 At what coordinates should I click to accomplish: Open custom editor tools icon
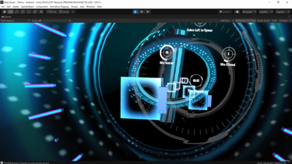click(x=41, y=12)
